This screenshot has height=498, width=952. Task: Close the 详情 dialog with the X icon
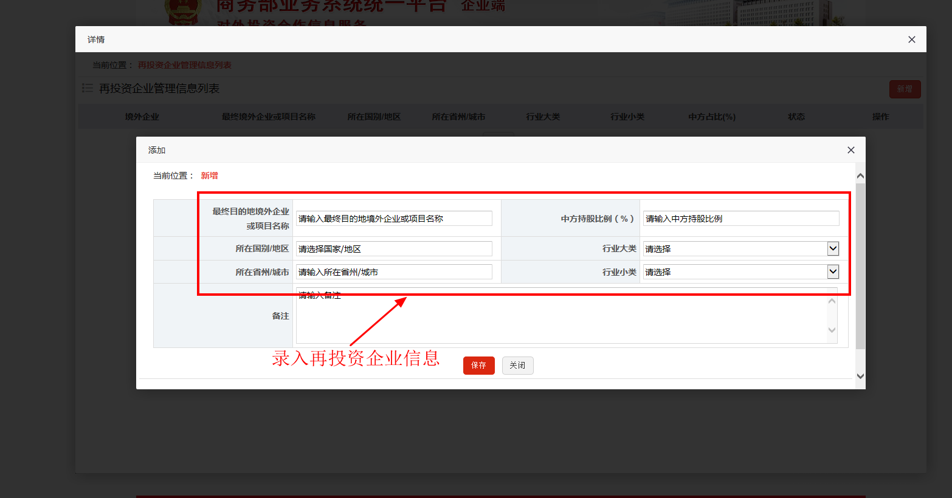click(911, 39)
